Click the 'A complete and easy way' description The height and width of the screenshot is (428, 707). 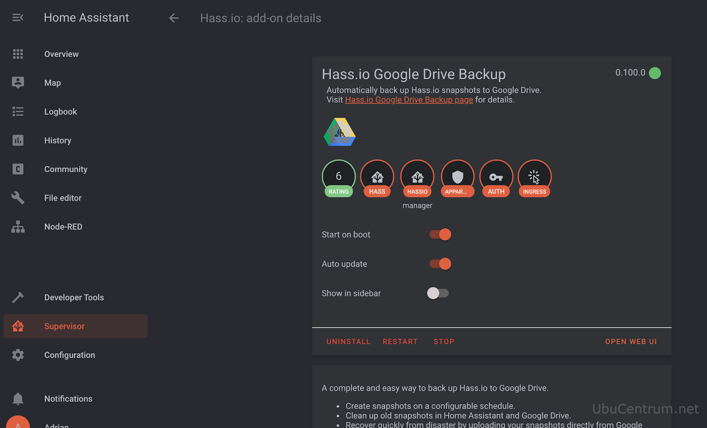pos(435,388)
